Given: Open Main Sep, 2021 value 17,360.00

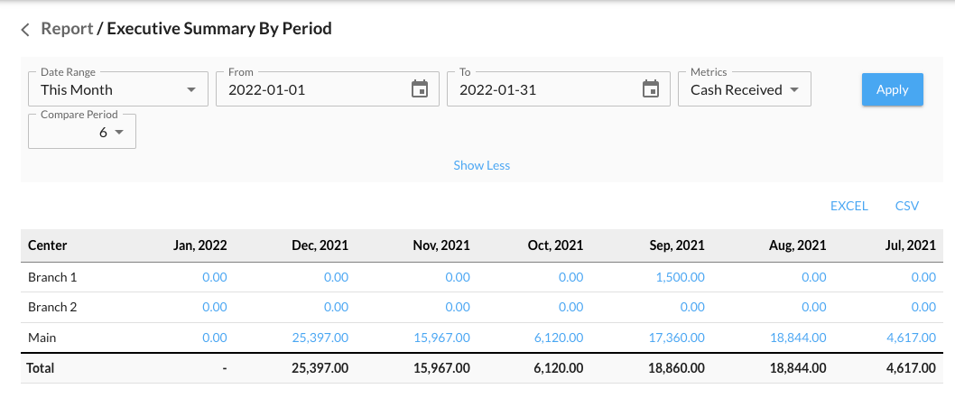Looking at the screenshot, I should (x=676, y=338).
